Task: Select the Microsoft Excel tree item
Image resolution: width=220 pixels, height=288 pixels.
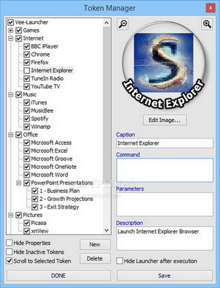Action: coord(49,151)
